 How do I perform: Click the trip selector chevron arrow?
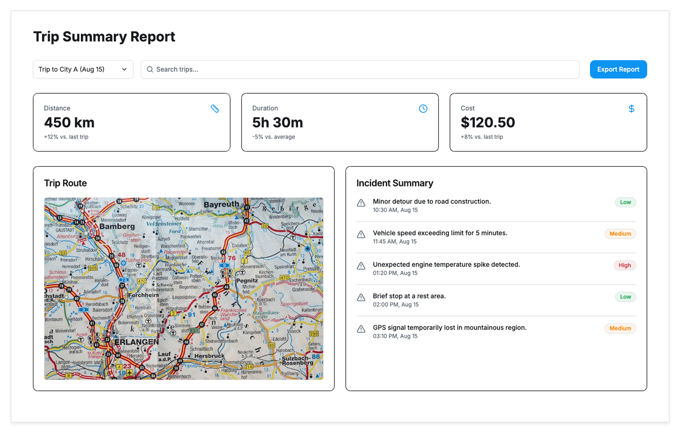pyautogui.click(x=124, y=69)
